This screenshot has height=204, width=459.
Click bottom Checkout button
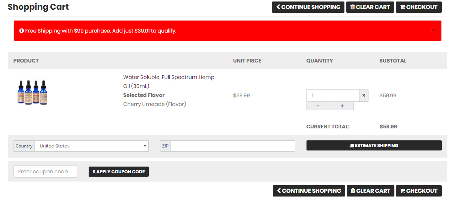pos(419,191)
